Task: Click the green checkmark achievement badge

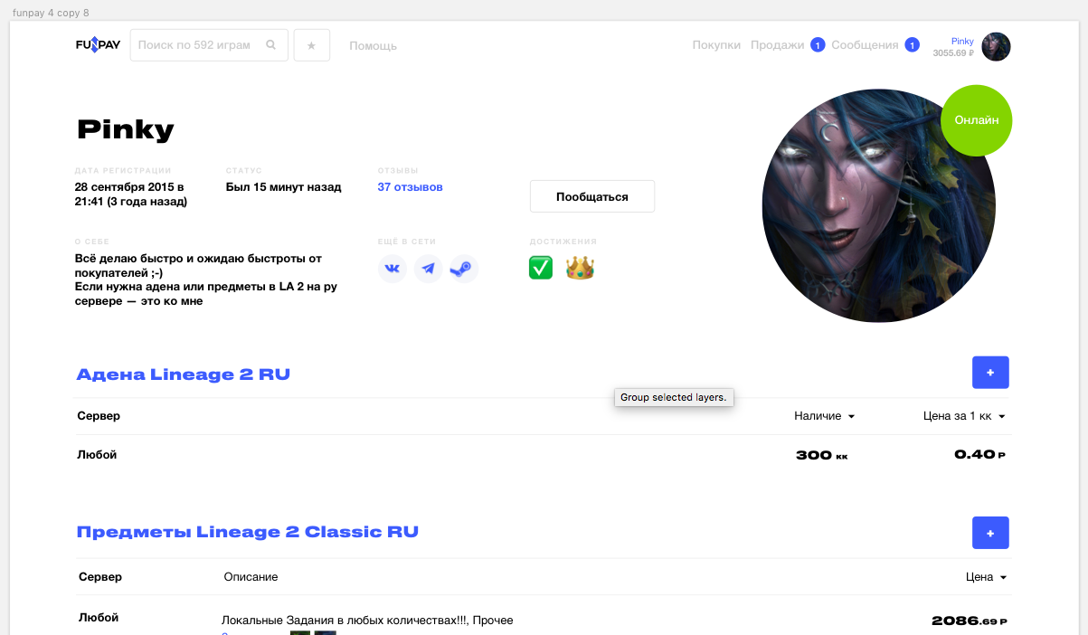Action: (x=541, y=268)
